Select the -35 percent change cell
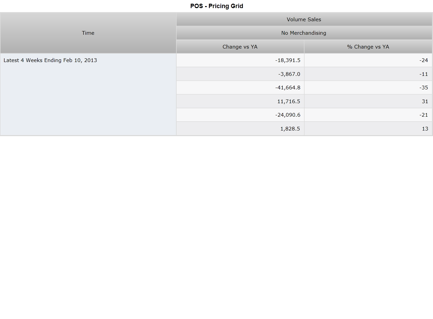433x319 pixels. tap(368, 88)
